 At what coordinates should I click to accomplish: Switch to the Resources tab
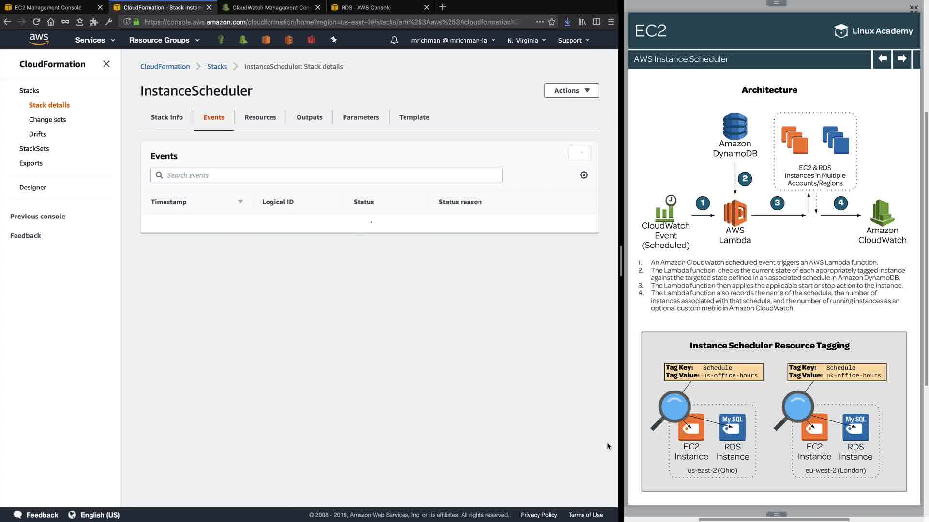point(260,117)
